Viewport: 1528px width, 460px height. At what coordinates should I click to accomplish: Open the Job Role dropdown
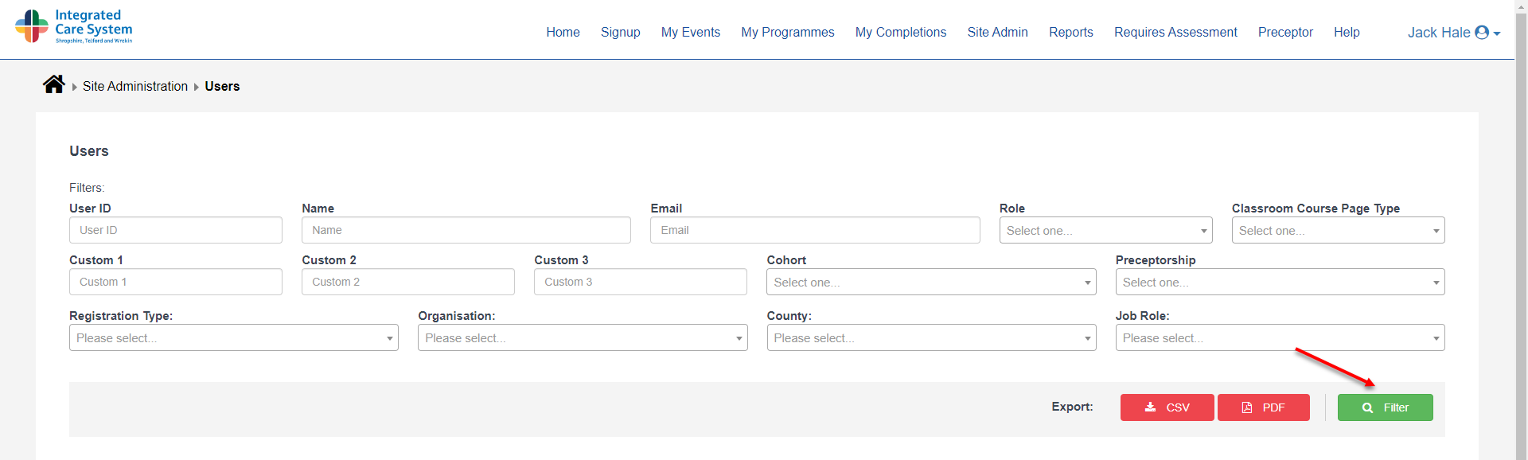pos(1280,338)
